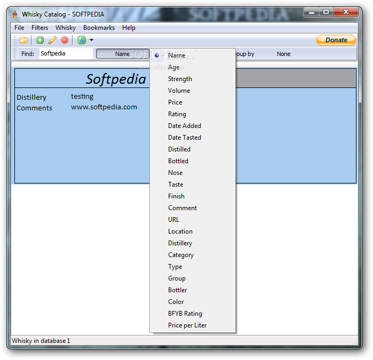The width and height of the screenshot is (373, 360).
Task: Select Volume in the field list
Action: (x=193, y=90)
